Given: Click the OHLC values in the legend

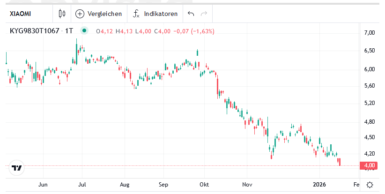Looking at the screenshot, I should tap(155, 31).
